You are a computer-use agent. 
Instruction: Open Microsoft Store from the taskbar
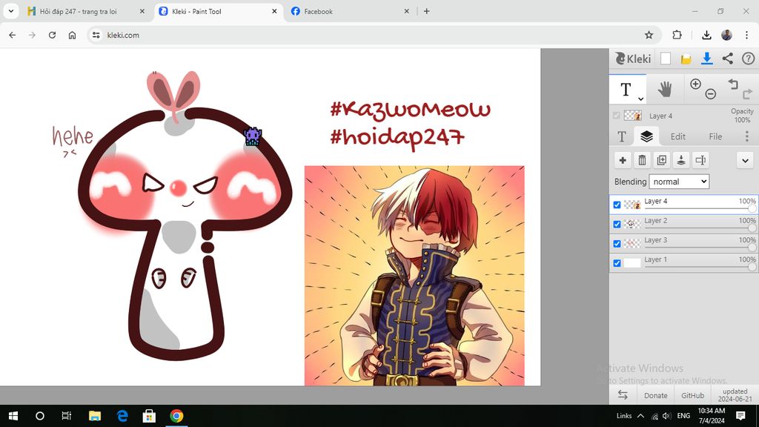click(149, 416)
